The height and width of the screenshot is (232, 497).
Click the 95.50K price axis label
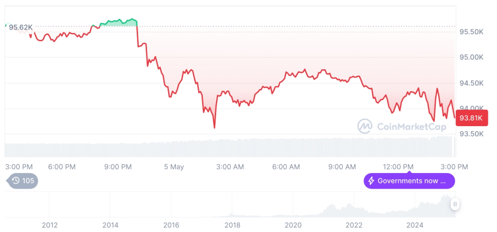click(471, 31)
